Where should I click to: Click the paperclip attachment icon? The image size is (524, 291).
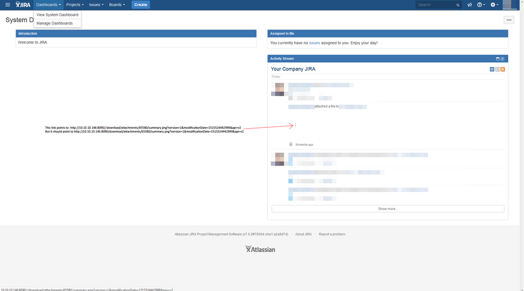290,145
